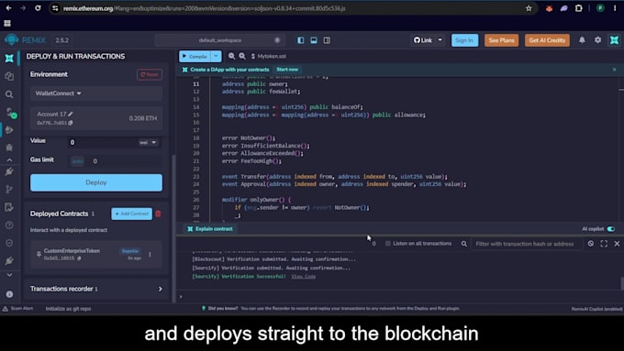Close the Create a DApp banner
Screen dimensions: 624x351
pos(614,70)
